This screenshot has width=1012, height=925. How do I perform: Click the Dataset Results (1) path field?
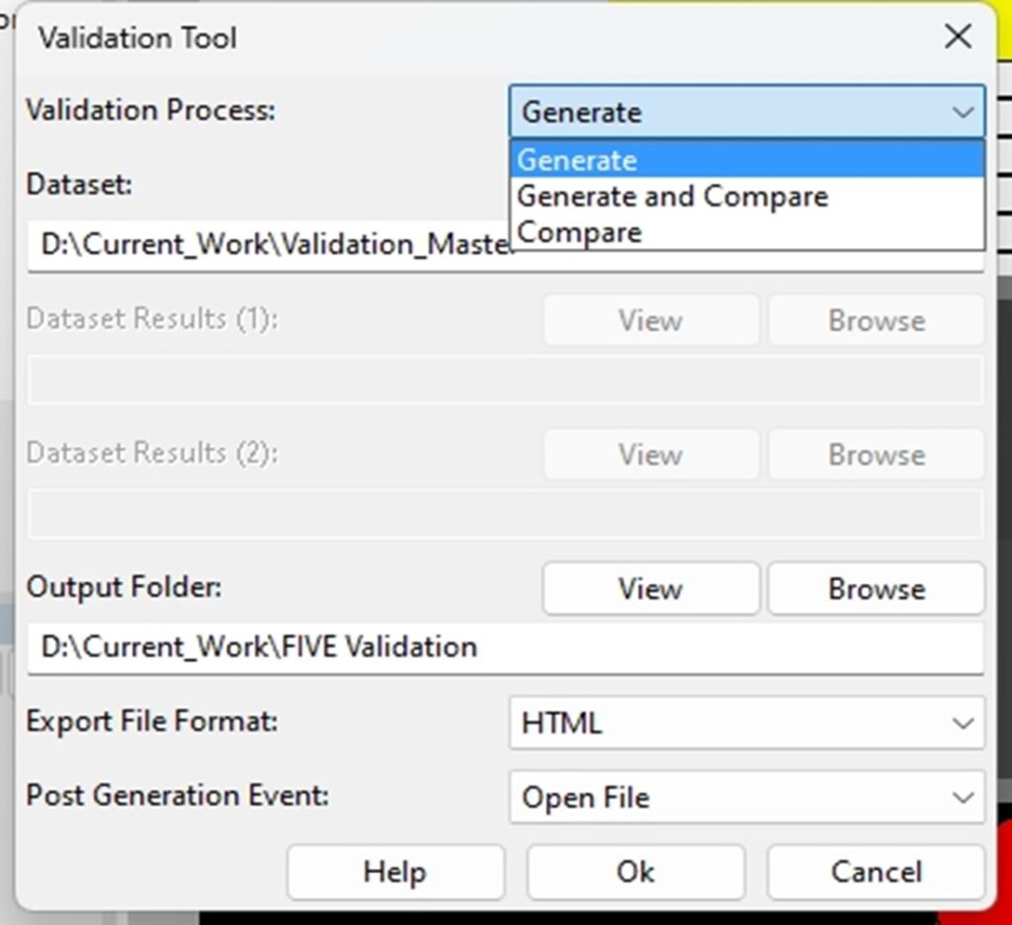[505, 379]
